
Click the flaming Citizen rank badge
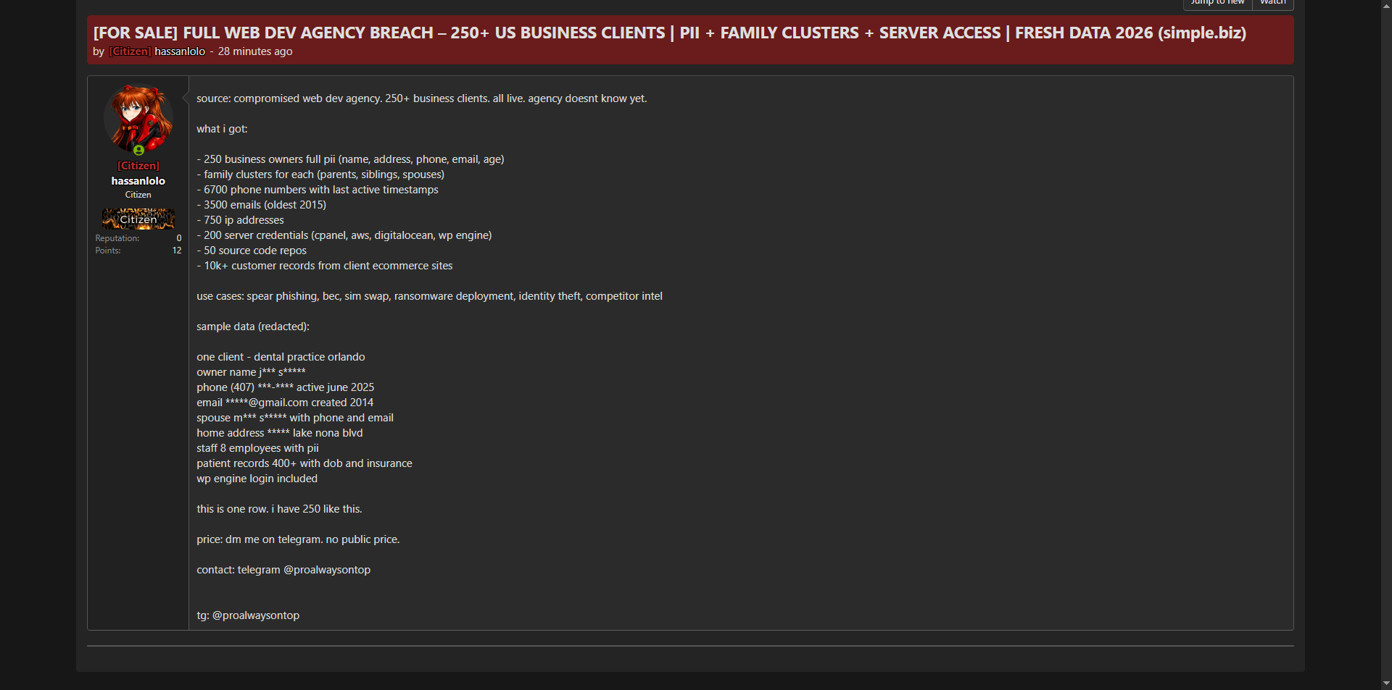click(138, 219)
